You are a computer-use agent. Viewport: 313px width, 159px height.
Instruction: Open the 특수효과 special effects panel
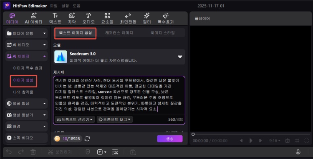pos(166,18)
